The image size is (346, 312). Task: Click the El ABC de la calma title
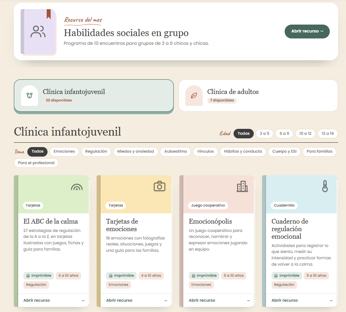[x=51, y=221]
